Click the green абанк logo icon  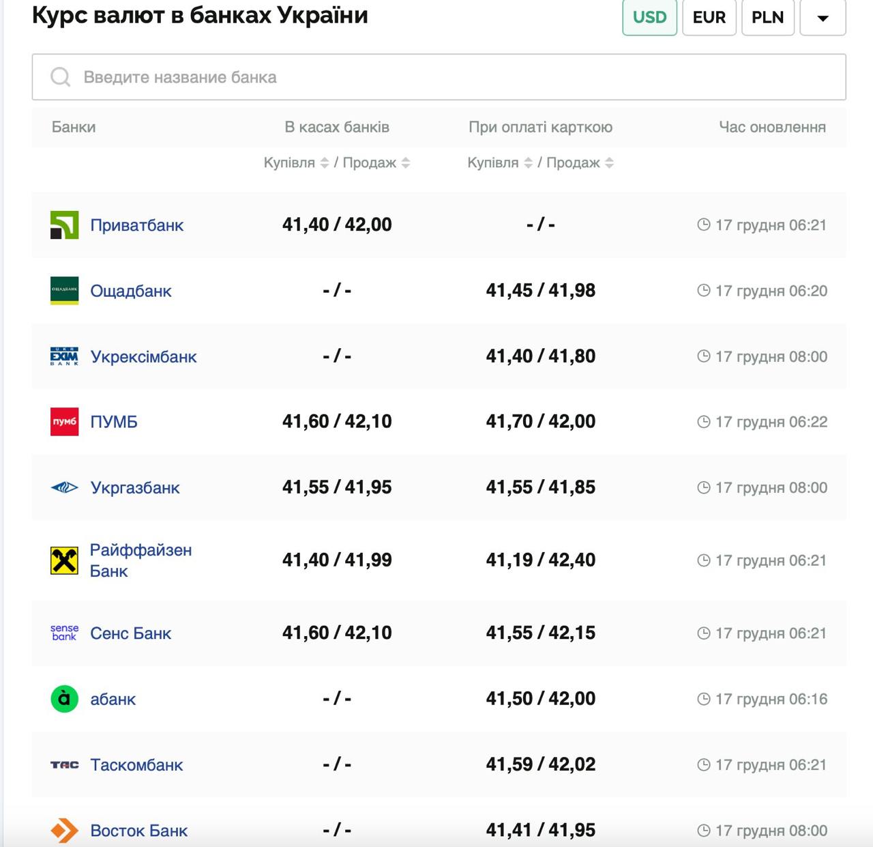point(64,699)
